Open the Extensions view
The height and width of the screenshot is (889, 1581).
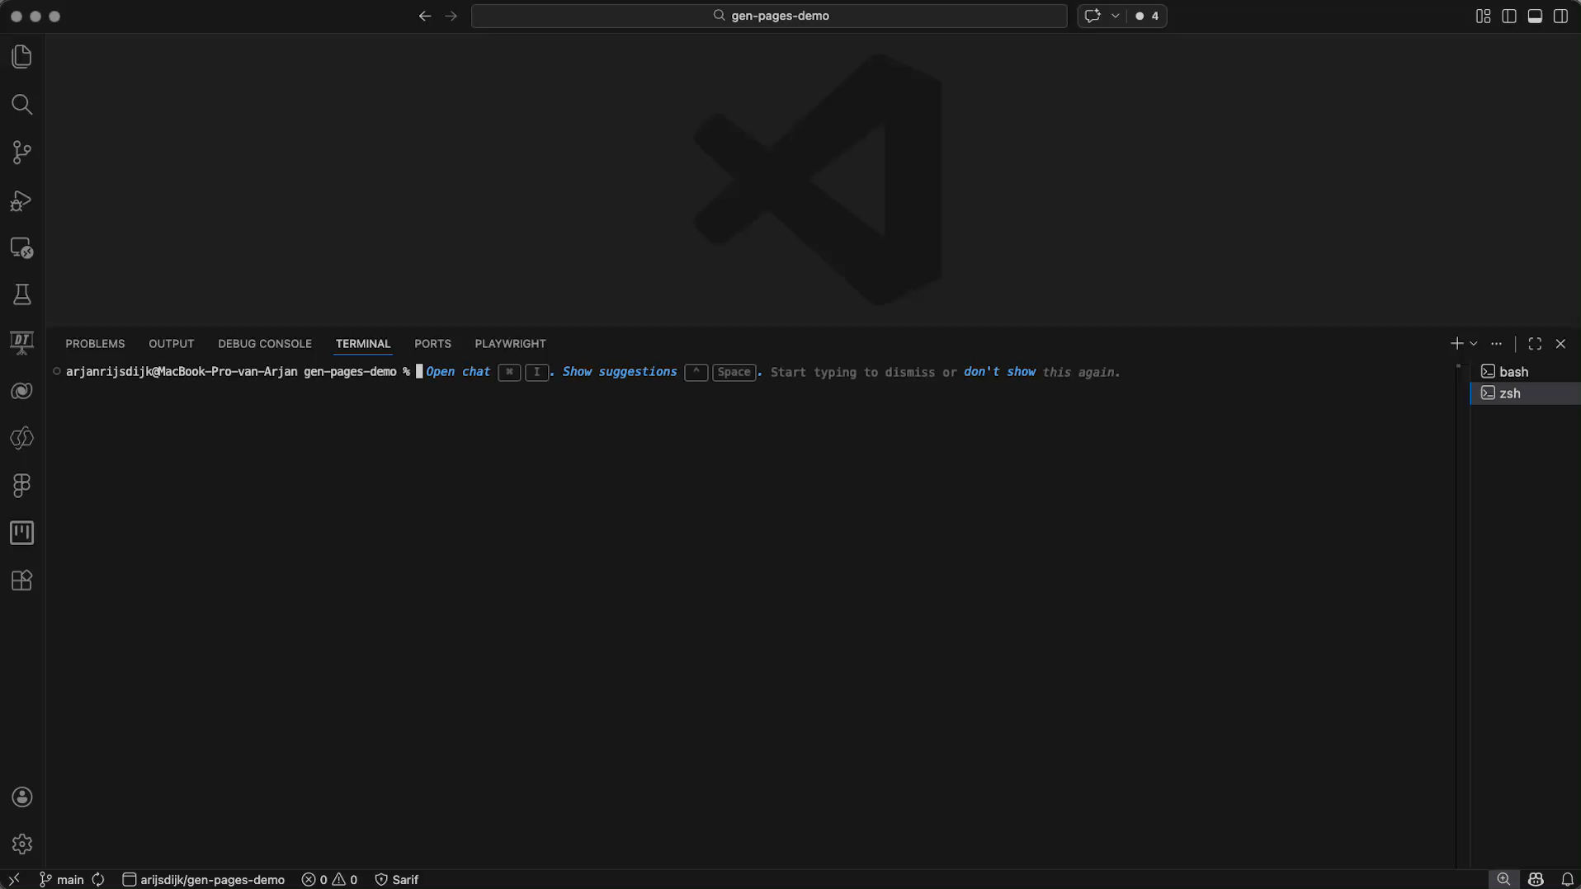coord(21,581)
